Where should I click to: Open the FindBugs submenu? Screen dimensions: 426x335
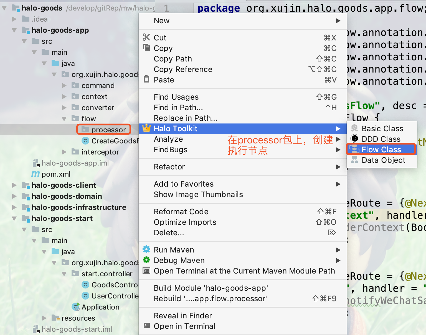[243, 150]
